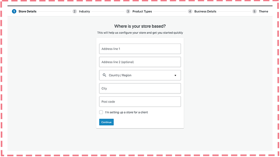This screenshot has width=280, height=157.
Task: Click the step 2 number icon
Action: pos(75,12)
